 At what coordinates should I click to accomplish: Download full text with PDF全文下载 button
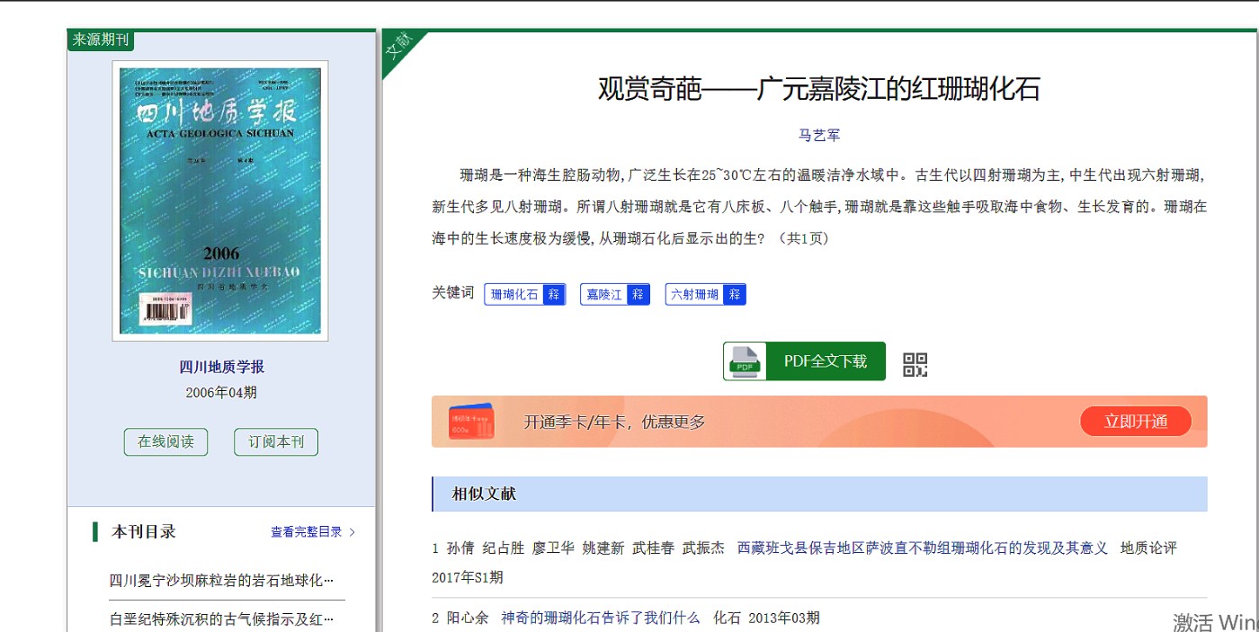pos(825,361)
